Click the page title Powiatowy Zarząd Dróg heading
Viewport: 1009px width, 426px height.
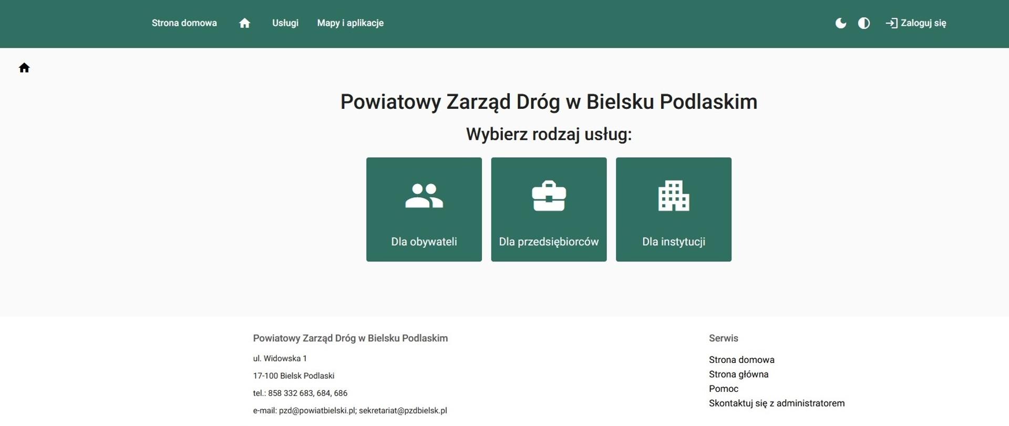(549, 102)
